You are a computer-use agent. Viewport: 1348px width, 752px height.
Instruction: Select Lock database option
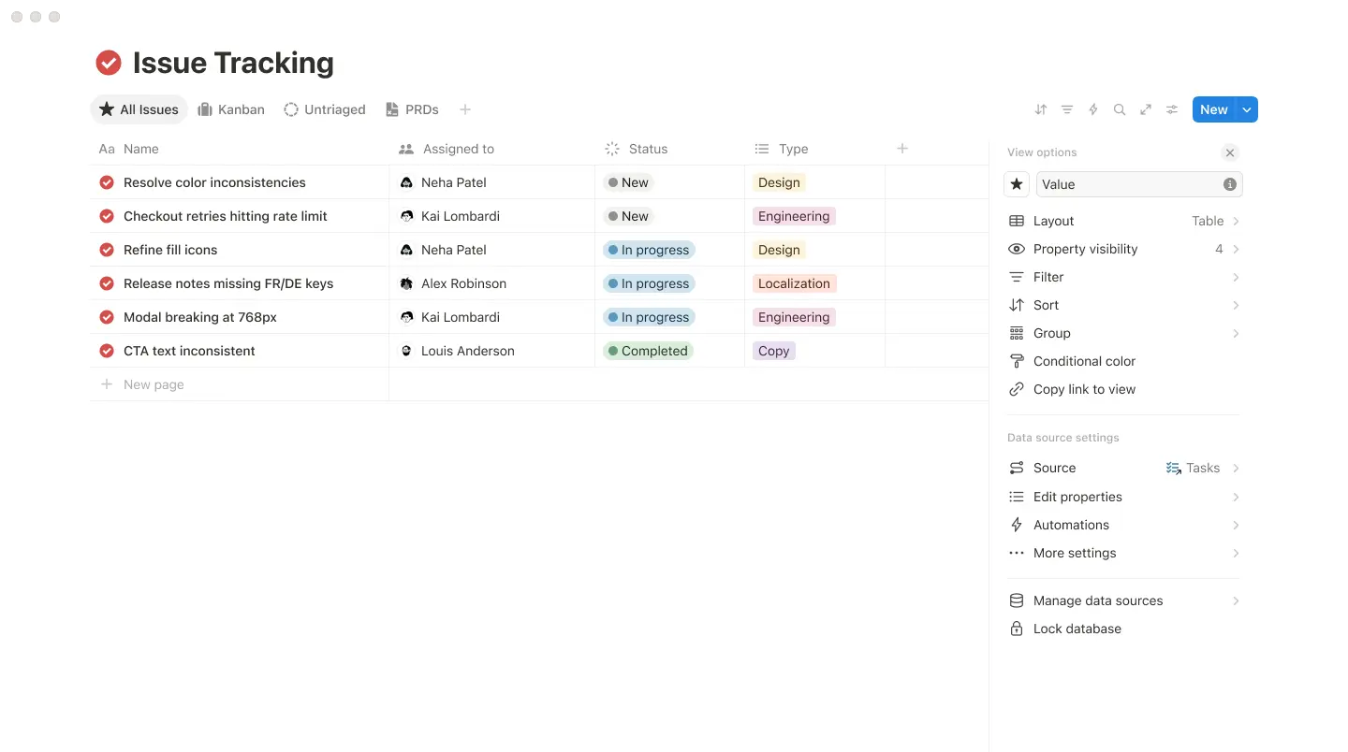tap(1077, 629)
